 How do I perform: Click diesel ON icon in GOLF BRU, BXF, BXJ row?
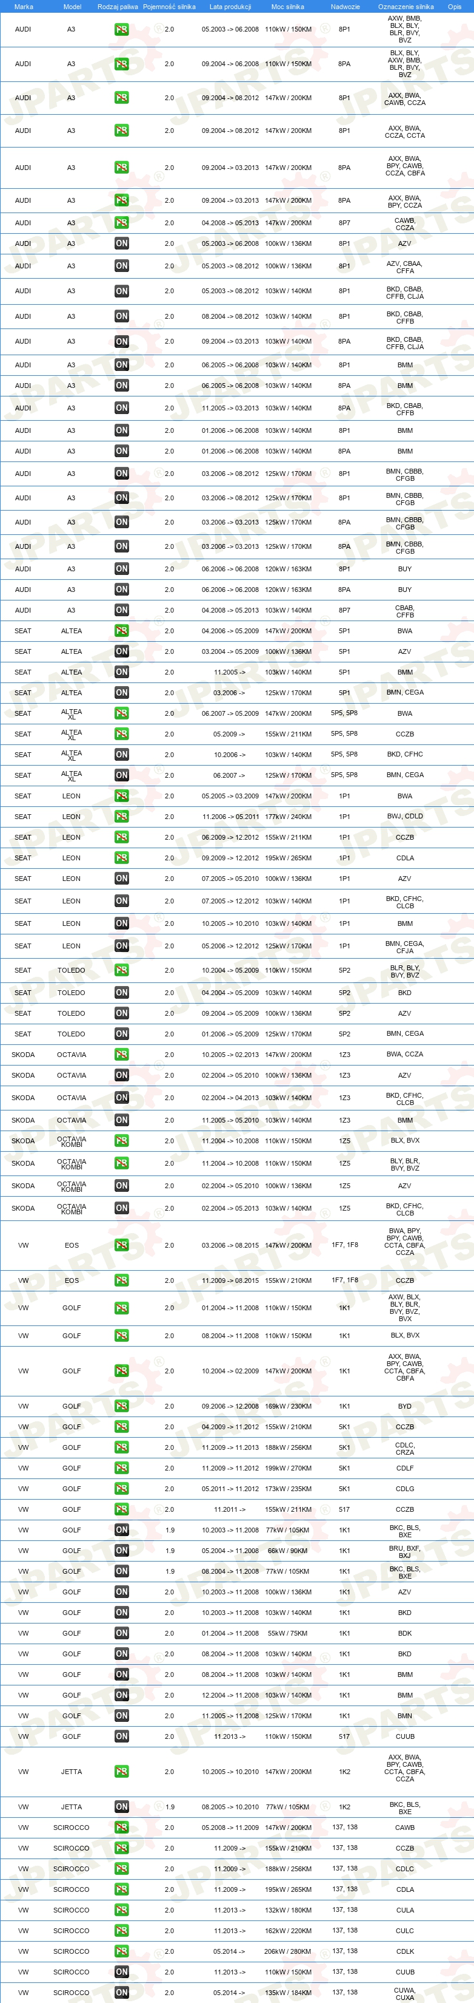click(122, 1551)
